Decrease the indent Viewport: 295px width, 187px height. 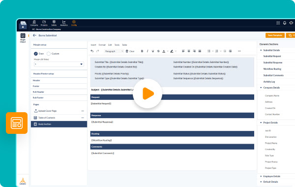[225, 51]
